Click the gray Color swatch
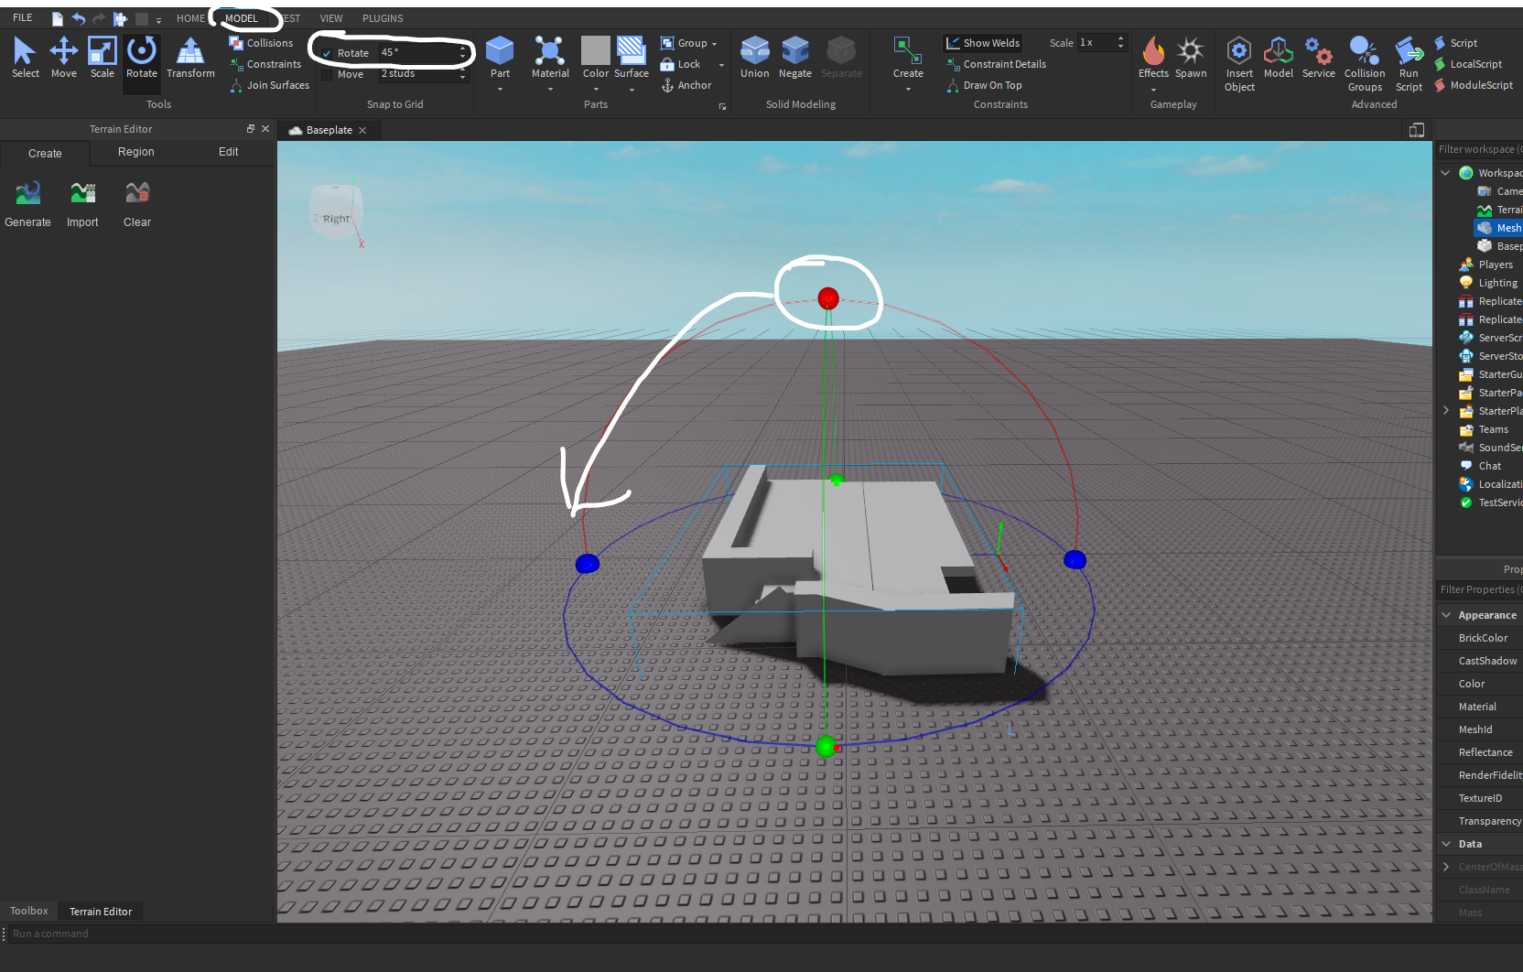This screenshot has width=1523, height=972. tap(596, 51)
